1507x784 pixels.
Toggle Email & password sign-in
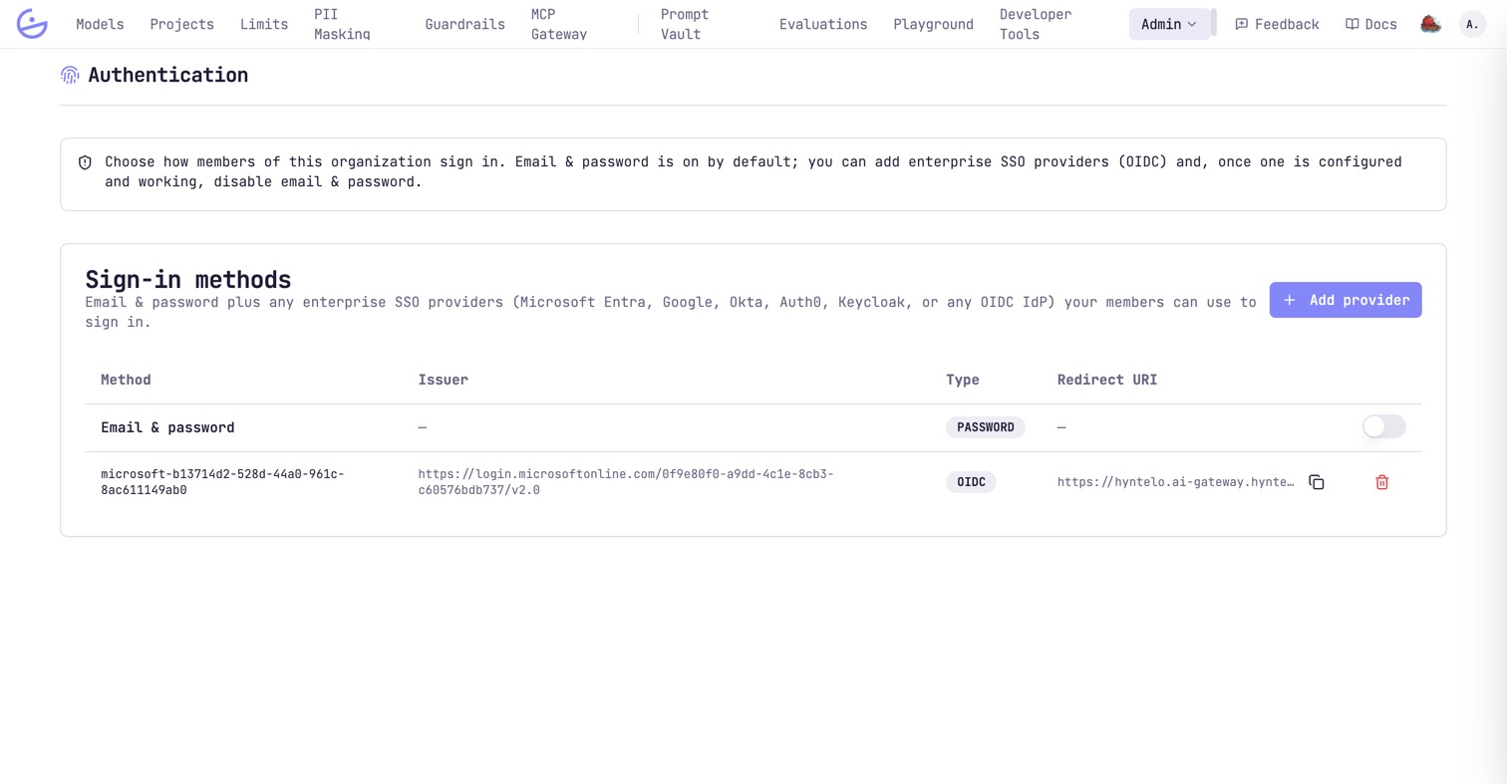1383,427
